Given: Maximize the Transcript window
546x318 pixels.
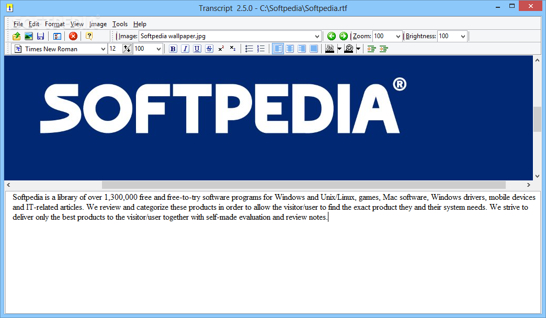Looking at the screenshot, I should (512, 6).
